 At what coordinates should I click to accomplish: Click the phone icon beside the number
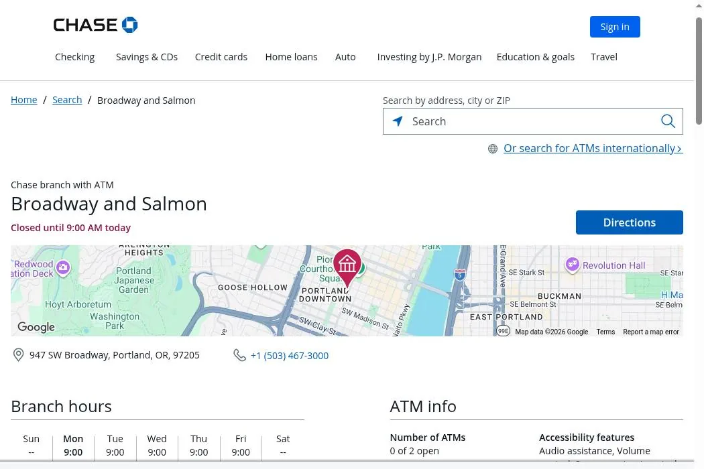point(240,356)
